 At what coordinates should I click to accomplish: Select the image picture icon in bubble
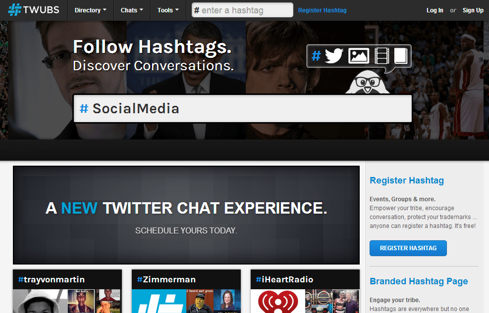(x=359, y=56)
